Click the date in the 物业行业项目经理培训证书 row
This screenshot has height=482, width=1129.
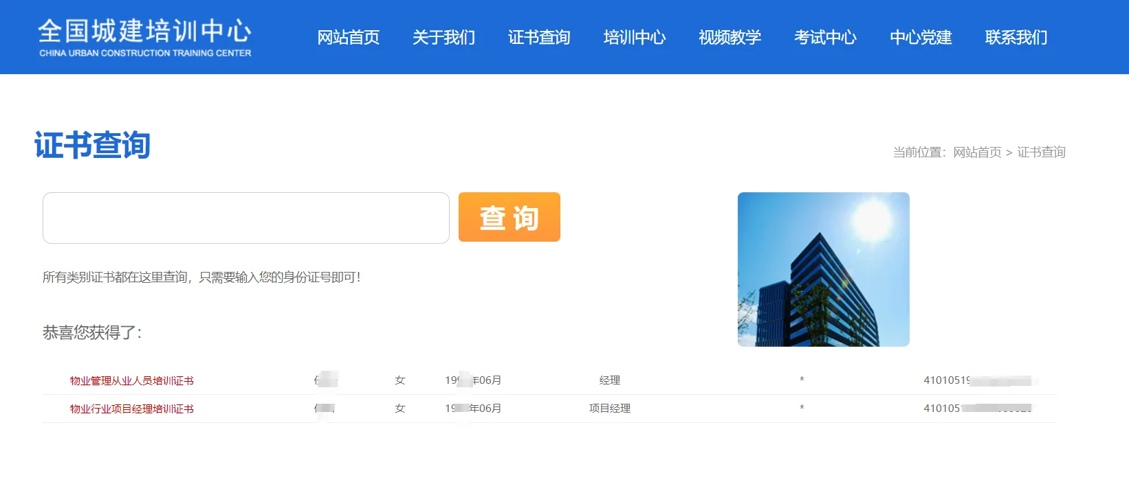click(473, 409)
